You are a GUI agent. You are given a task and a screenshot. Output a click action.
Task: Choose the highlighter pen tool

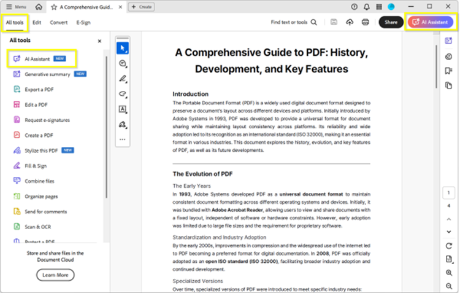123,79
